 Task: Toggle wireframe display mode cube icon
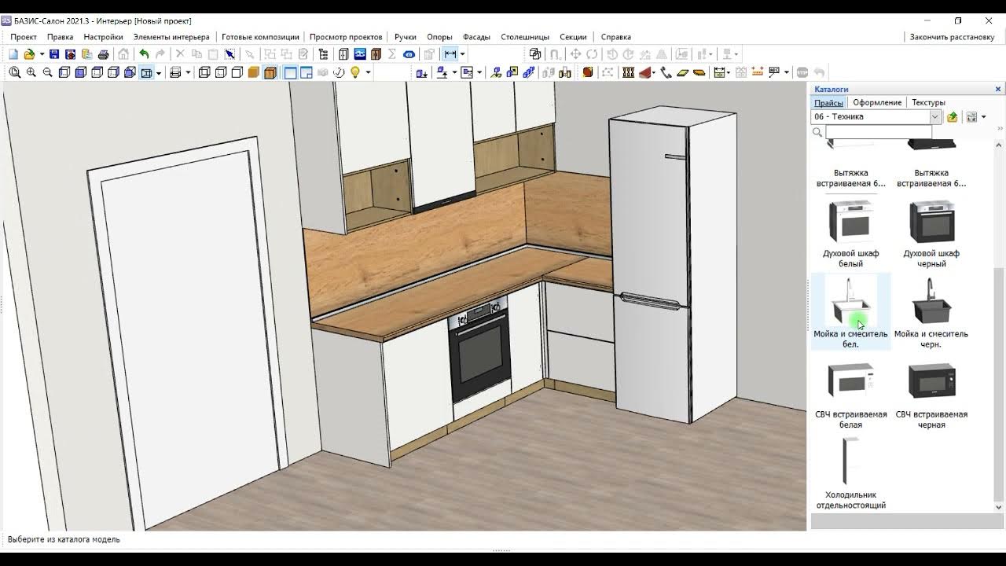(x=204, y=72)
